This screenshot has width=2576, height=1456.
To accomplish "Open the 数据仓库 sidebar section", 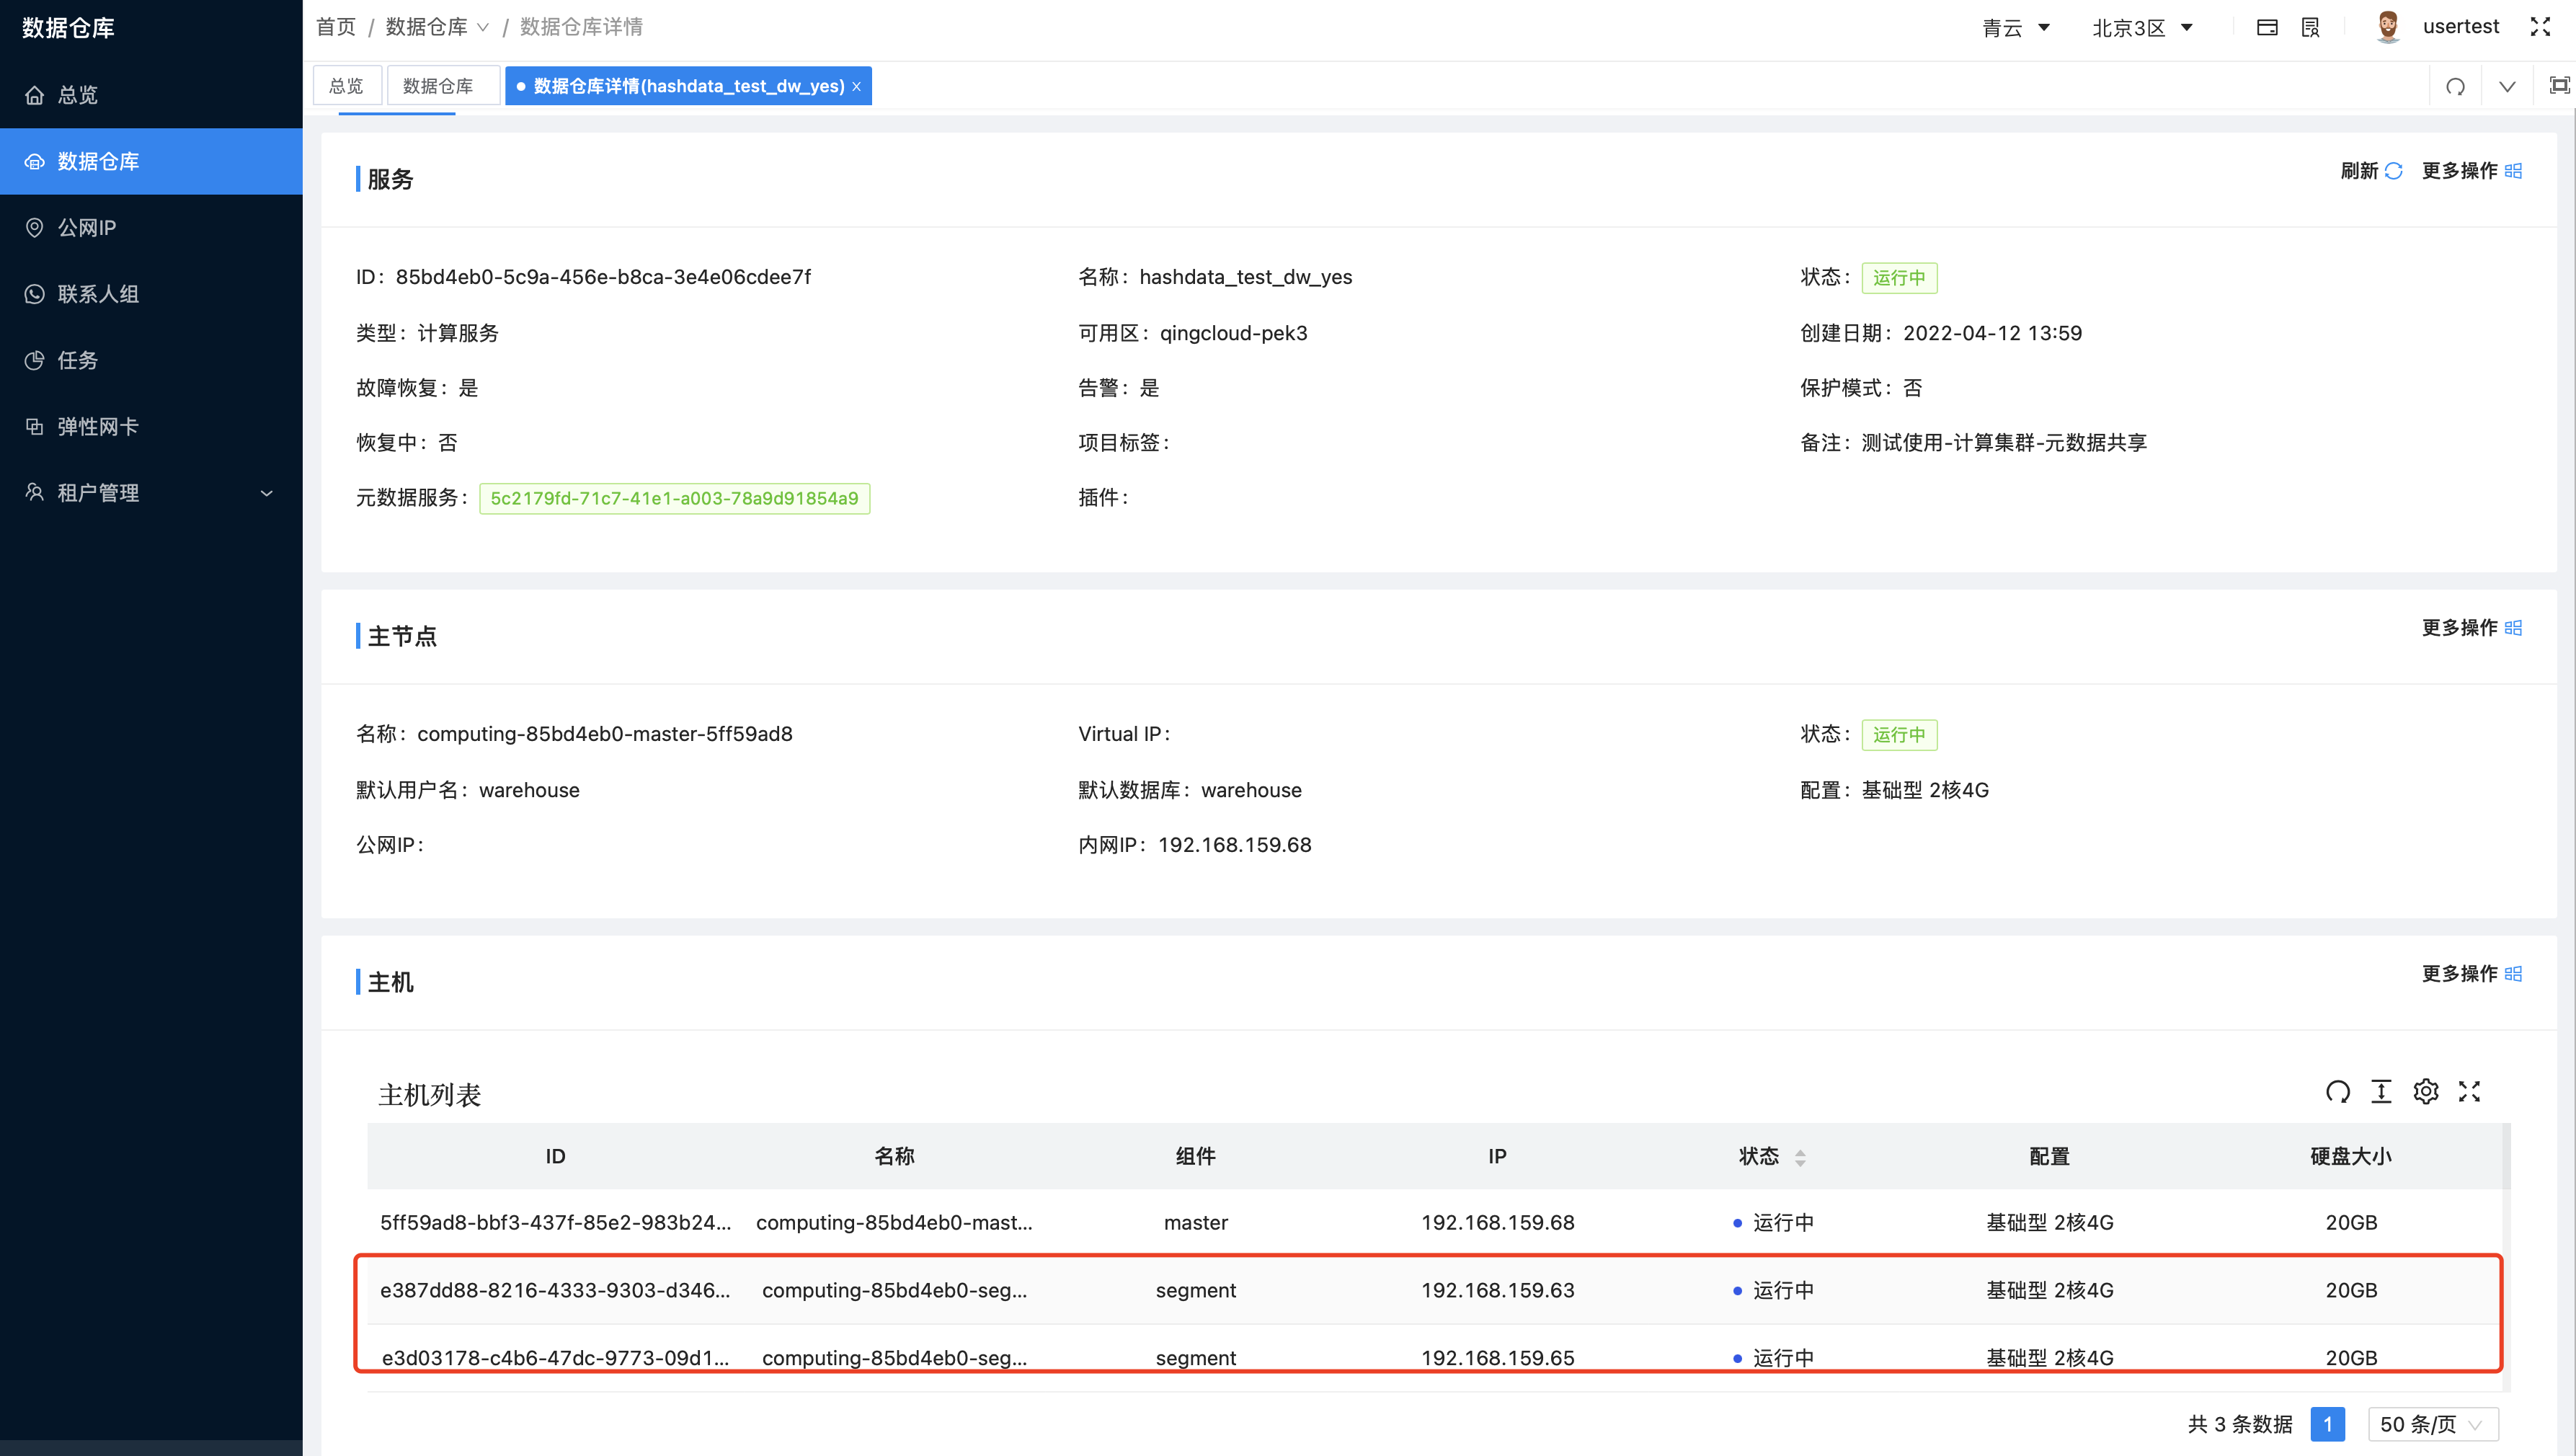I will point(97,161).
